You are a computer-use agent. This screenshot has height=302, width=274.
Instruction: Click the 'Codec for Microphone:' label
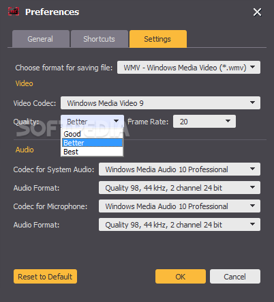pyautogui.click(x=50, y=206)
